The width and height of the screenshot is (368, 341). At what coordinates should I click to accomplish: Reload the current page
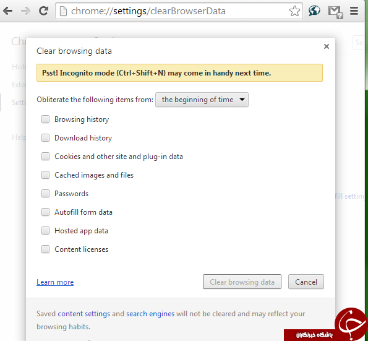tap(44, 11)
